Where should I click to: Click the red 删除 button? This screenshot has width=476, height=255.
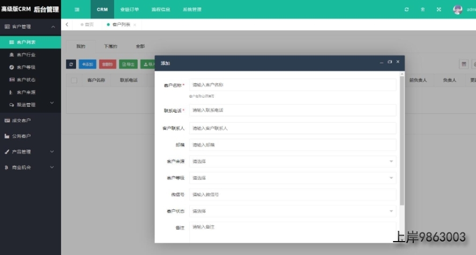tap(107, 64)
